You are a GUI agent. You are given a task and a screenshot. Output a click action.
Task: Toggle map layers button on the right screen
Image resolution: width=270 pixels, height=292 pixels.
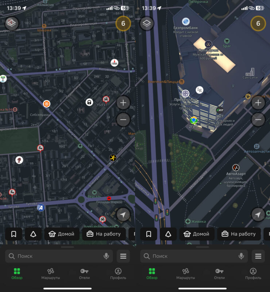coord(147,23)
